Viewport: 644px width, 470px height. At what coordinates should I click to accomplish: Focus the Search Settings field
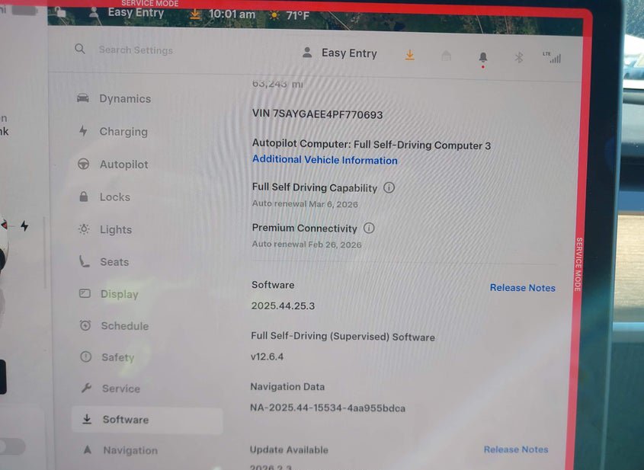coord(136,50)
